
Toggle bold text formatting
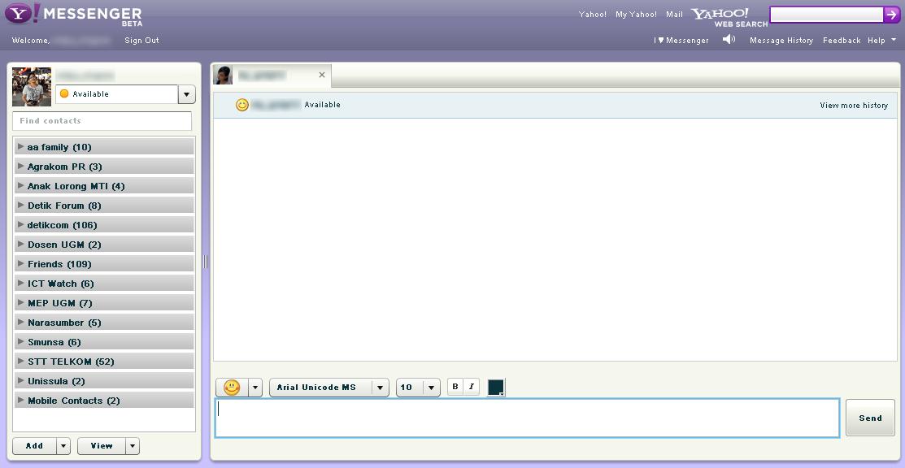(455, 387)
